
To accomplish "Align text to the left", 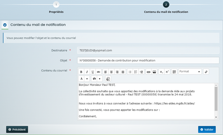I will pos(105,72).
